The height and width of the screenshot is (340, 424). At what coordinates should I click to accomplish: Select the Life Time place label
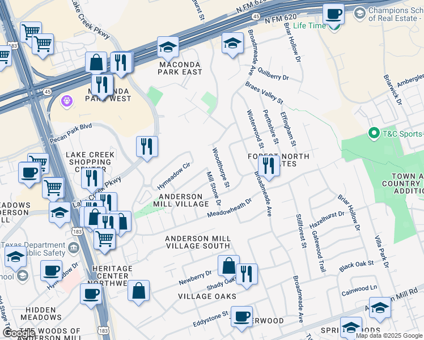tap(309, 25)
